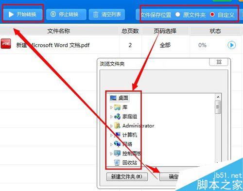Click 新建文件夹(M) button

(127, 176)
